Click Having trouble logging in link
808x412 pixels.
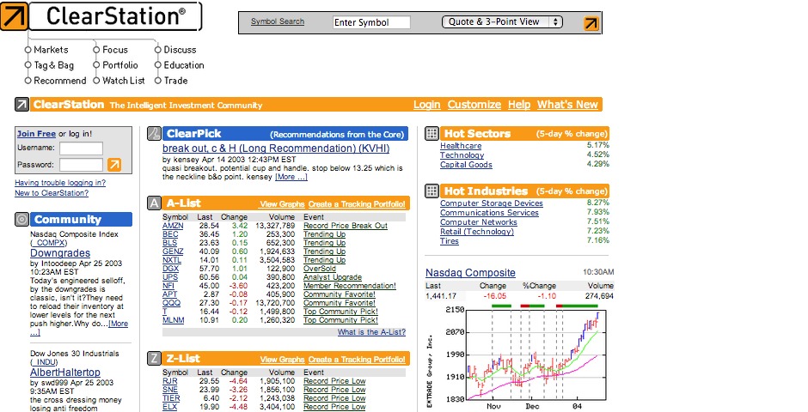(x=60, y=183)
